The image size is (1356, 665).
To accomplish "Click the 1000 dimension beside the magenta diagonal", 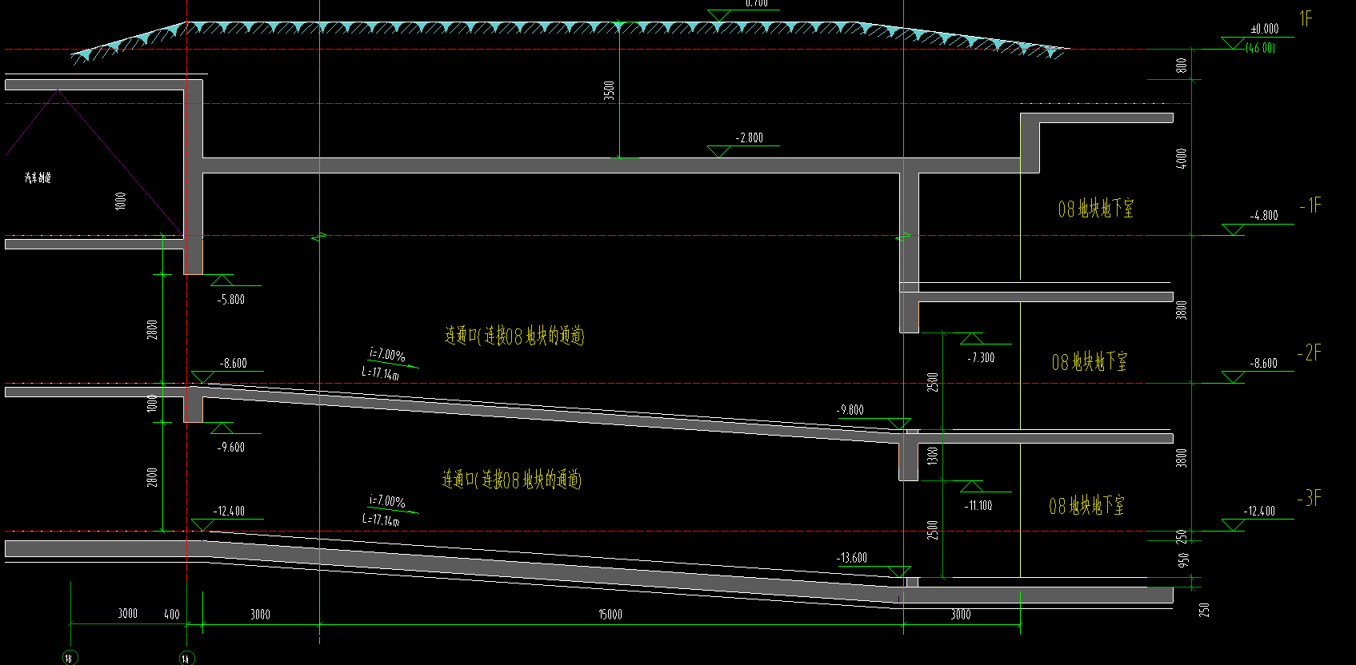I will click(x=121, y=201).
